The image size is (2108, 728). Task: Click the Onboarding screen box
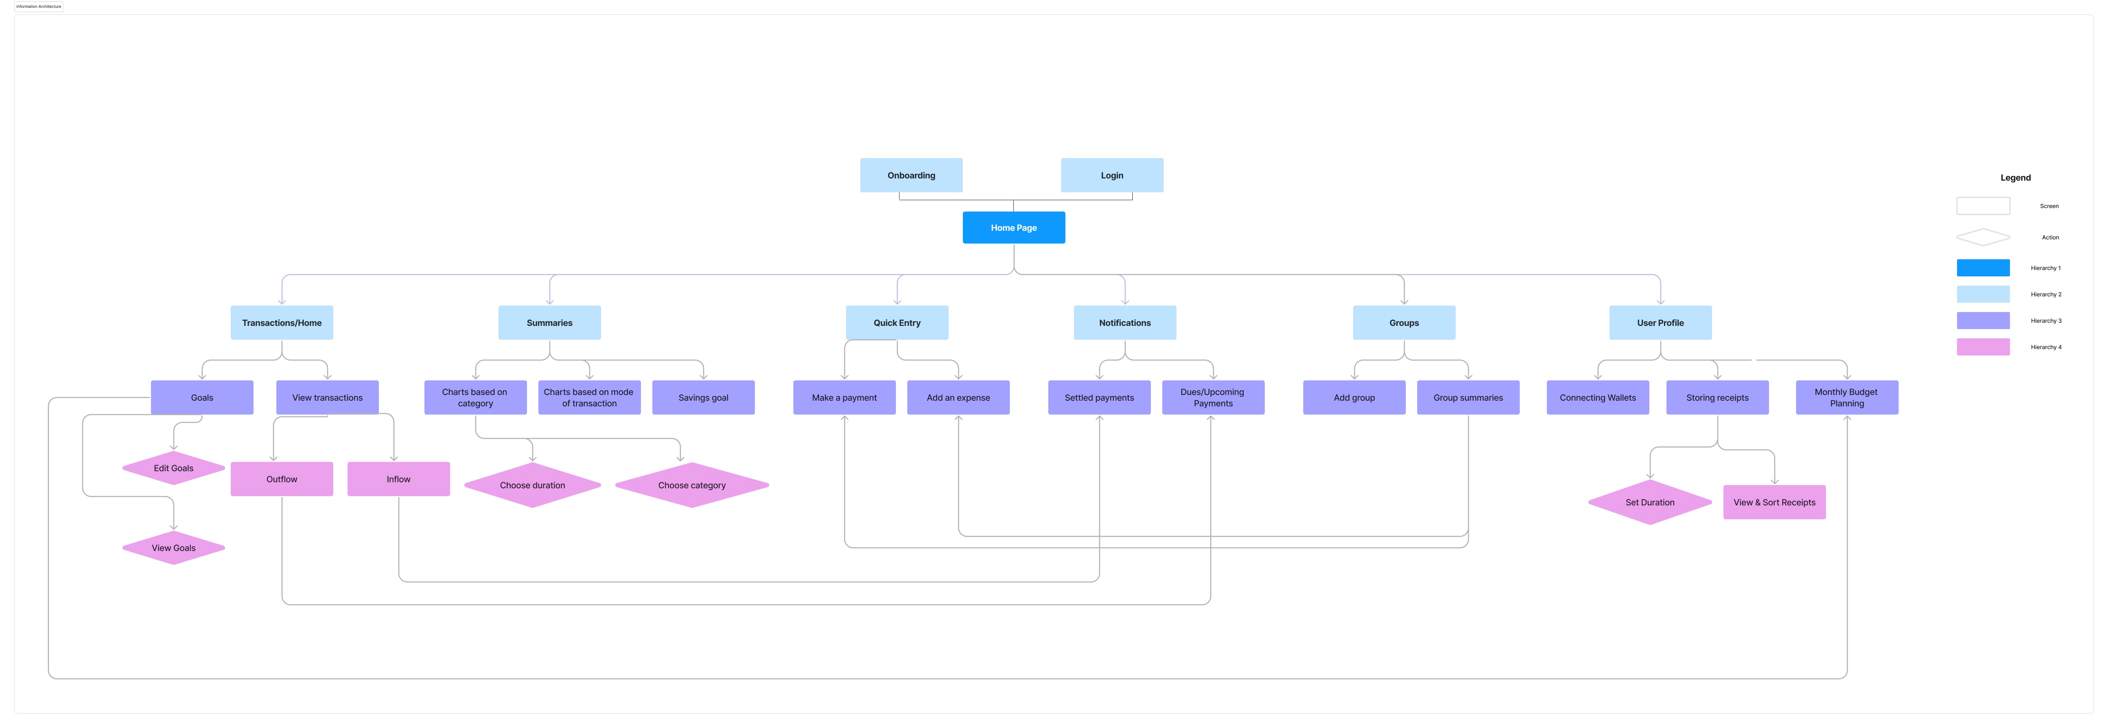click(911, 175)
